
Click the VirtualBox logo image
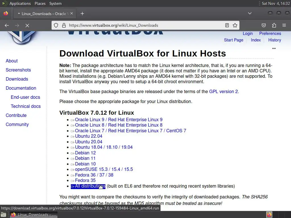point(22,38)
